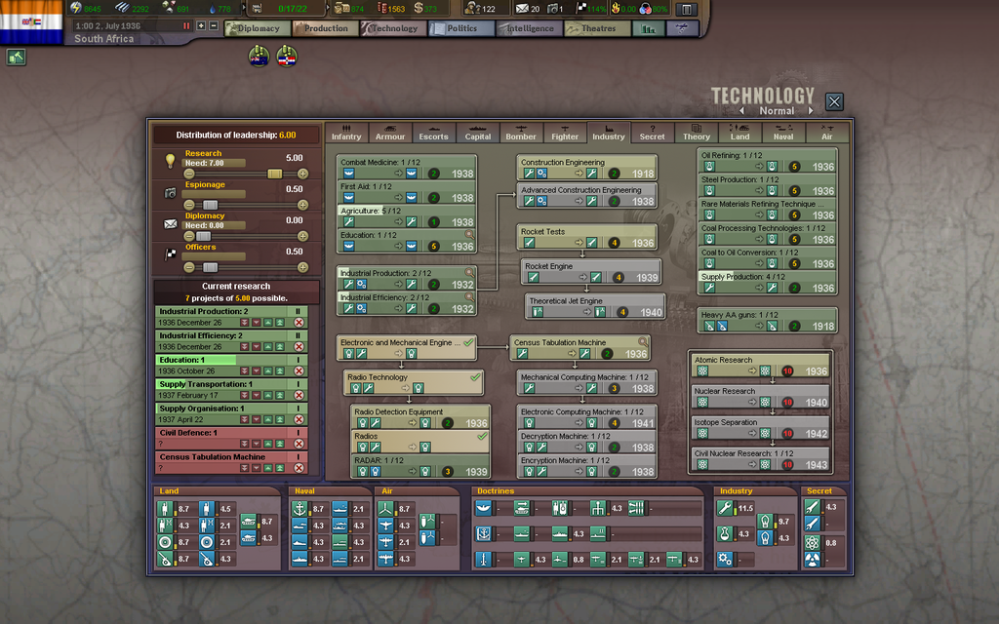Switch to the next mode with the arrow right of Normal
Screen dimensions: 999x624
[811, 111]
